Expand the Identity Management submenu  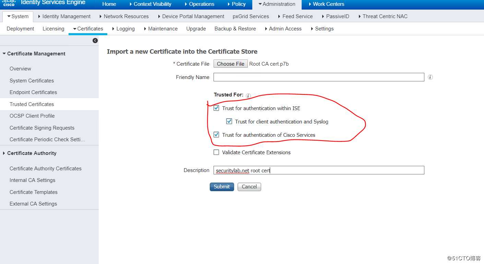coord(64,16)
